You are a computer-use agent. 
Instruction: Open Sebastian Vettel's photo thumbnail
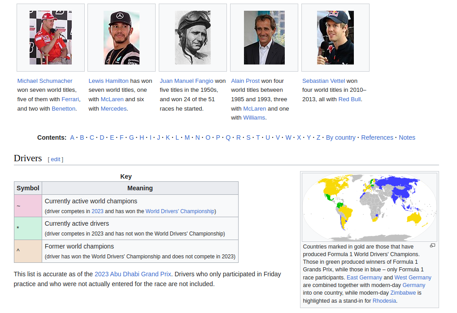tap(335, 38)
